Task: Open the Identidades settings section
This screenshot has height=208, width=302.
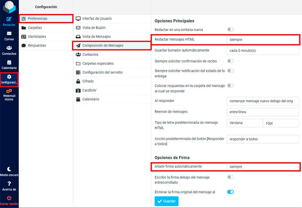Action: (x=37, y=36)
